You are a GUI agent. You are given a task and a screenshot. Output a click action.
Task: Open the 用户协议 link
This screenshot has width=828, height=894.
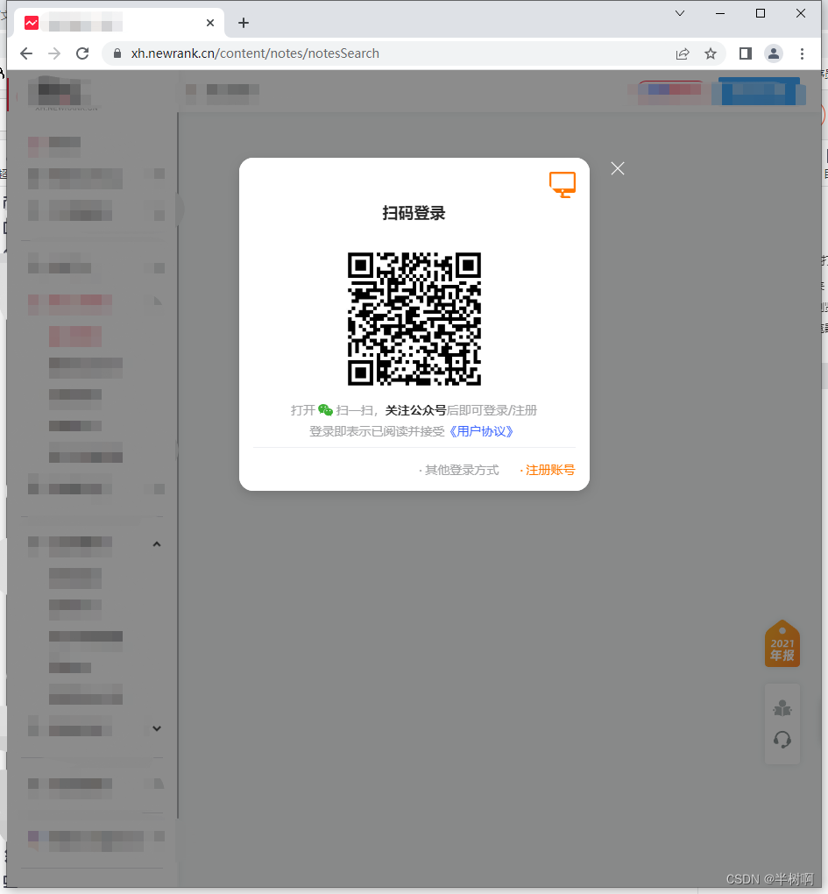(x=482, y=431)
